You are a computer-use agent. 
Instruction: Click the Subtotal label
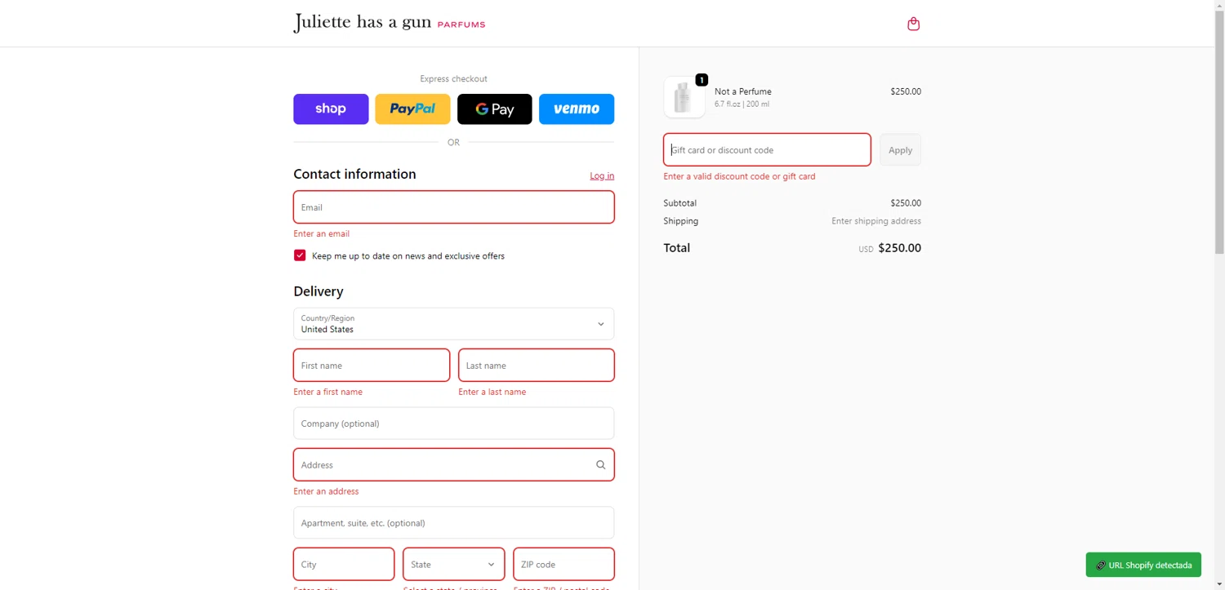pos(679,203)
